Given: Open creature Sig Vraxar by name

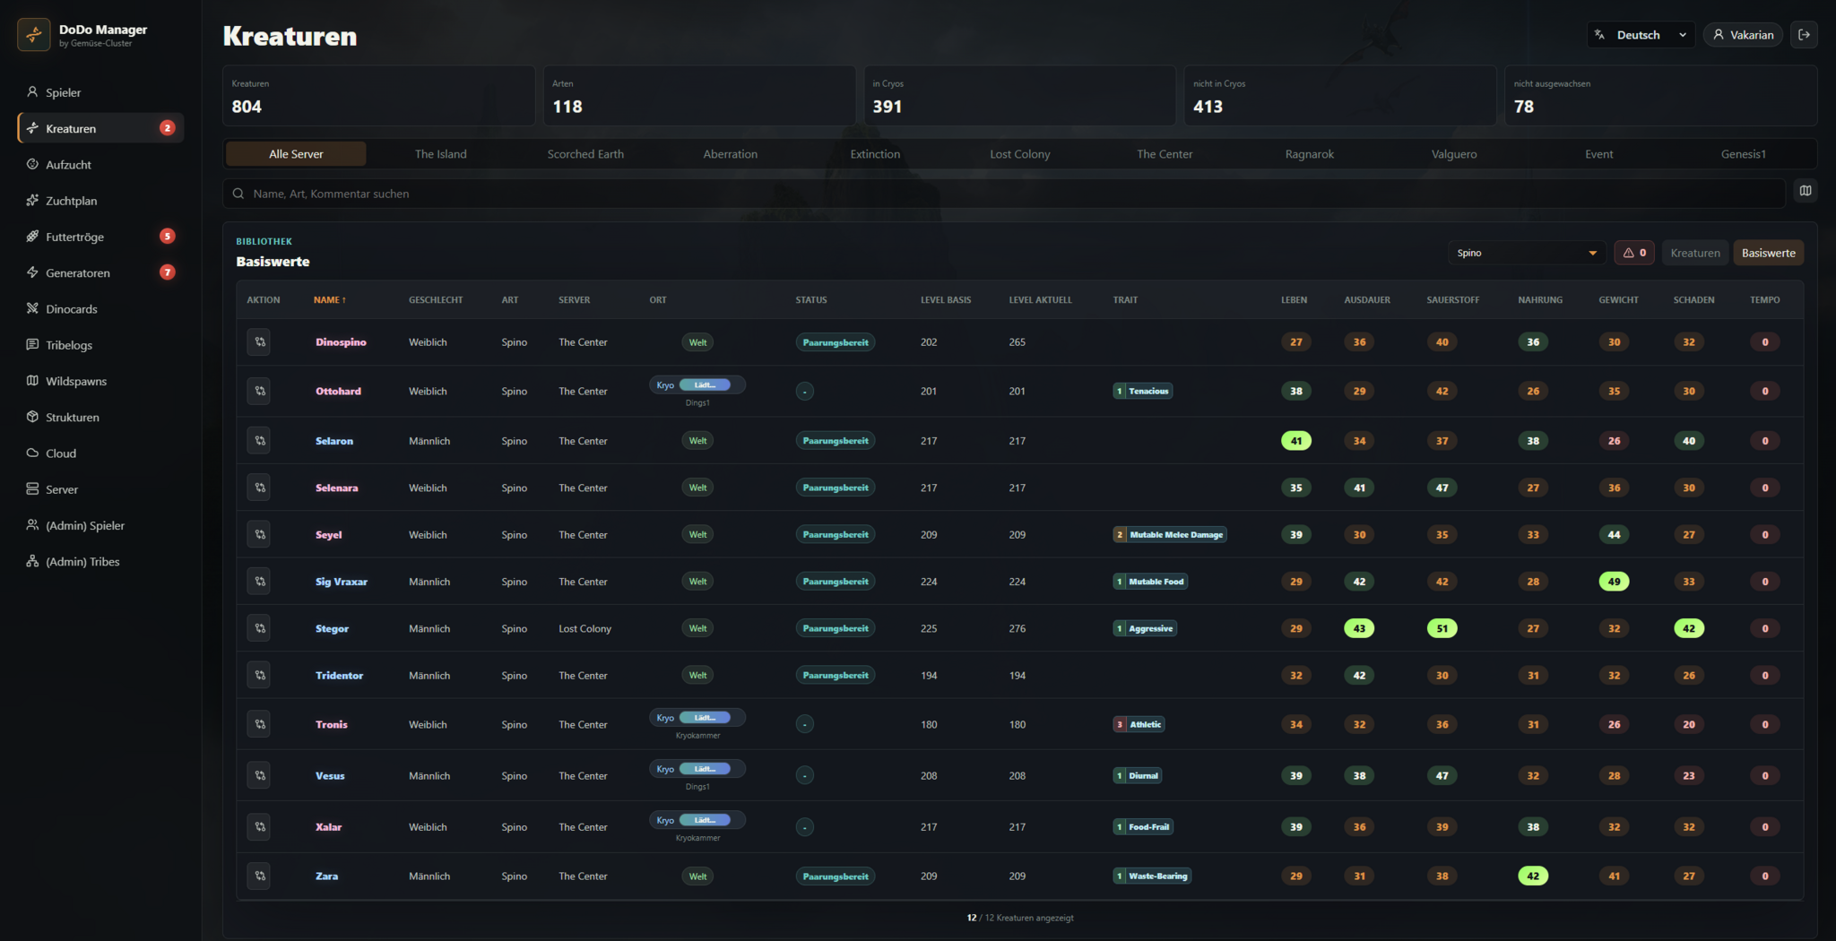Looking at the screenshot, I should click(341, 582).
